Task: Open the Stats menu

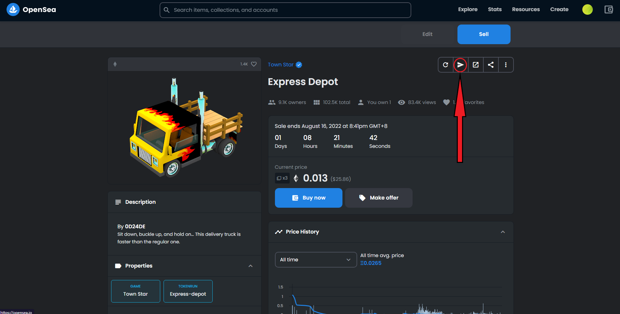Action: 494,9
